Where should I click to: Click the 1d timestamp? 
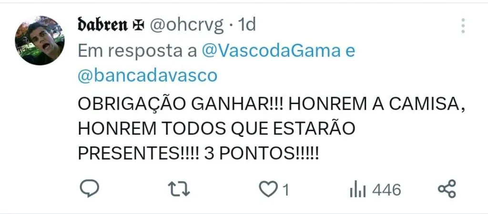click(246, 25)
